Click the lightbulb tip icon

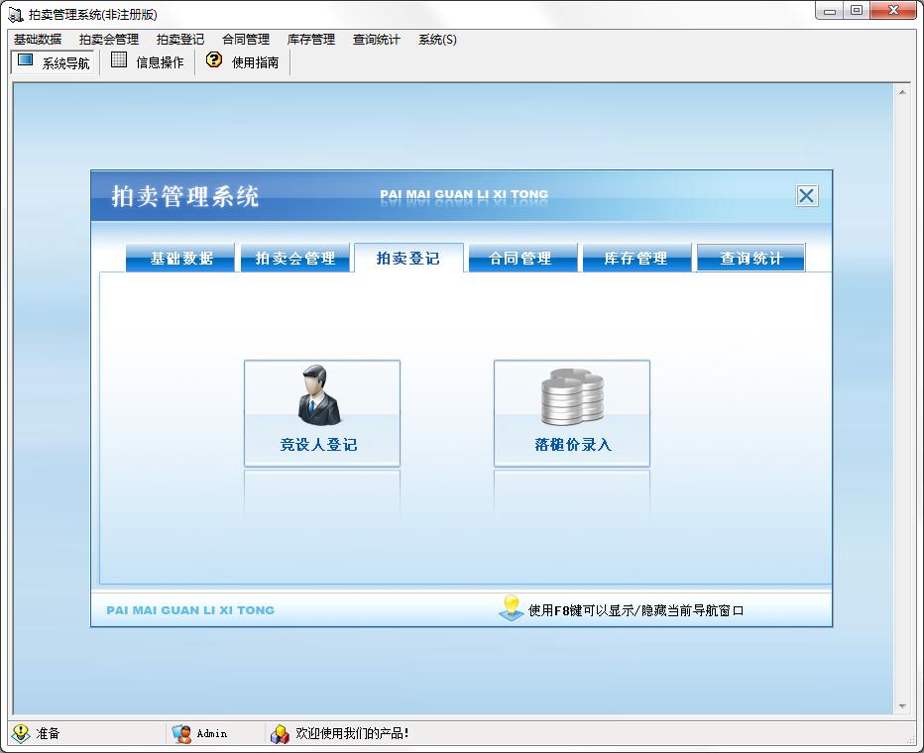(511, 607)
